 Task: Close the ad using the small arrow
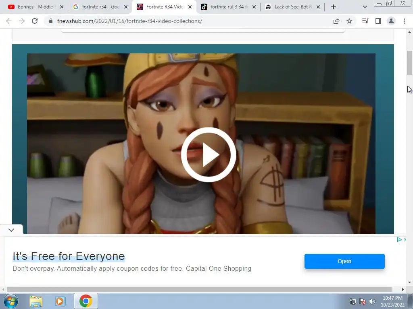point(405,239)
